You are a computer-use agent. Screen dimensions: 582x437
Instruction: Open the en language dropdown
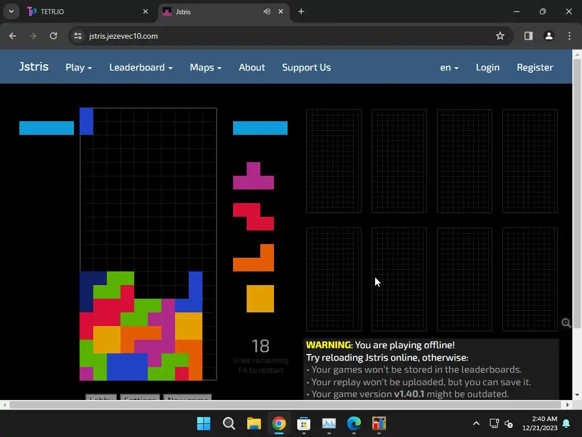click(449, 67)
